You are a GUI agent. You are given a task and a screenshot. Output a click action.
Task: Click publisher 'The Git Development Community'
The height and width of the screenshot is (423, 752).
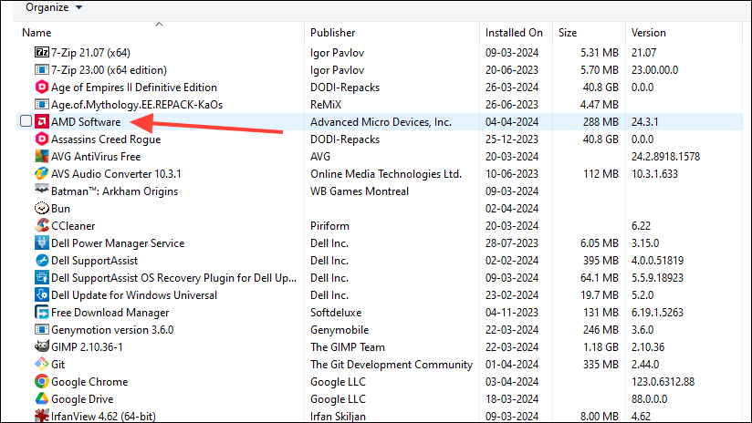click(392, 365)
